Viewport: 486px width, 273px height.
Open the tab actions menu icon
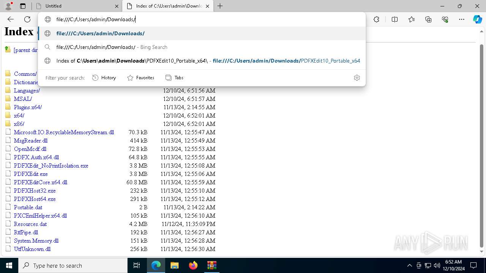(x=23, y=6)
